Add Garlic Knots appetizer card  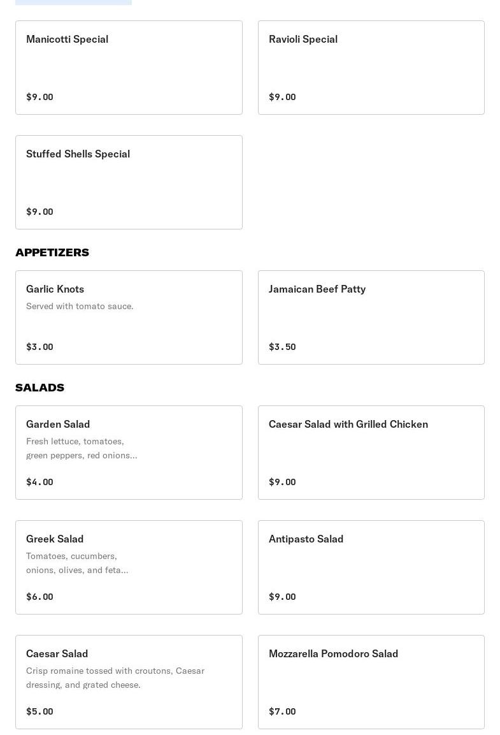tap(129, 317)
